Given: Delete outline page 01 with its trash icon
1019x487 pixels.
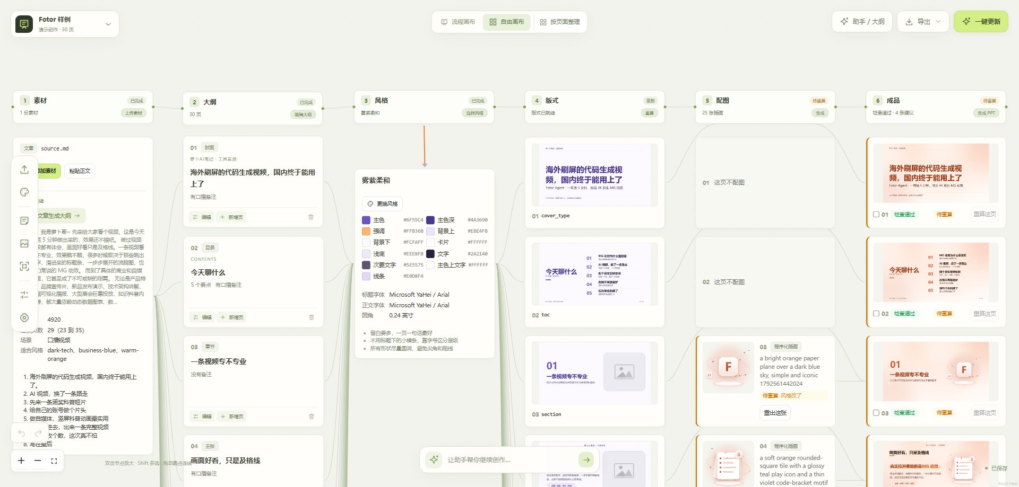Looking at the screenshot, I should pos(311,217).
